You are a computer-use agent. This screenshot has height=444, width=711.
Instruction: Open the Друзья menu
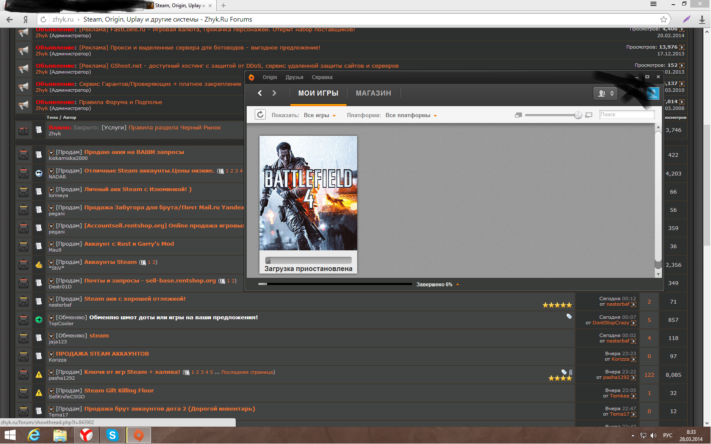click(294, 77)
